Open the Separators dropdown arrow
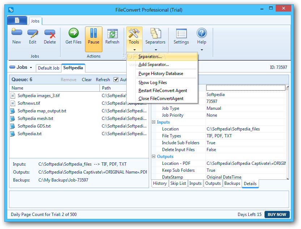 coord(156,50)
